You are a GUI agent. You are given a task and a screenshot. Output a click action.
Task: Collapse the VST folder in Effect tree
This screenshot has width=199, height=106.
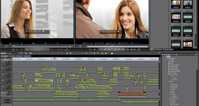167,76
